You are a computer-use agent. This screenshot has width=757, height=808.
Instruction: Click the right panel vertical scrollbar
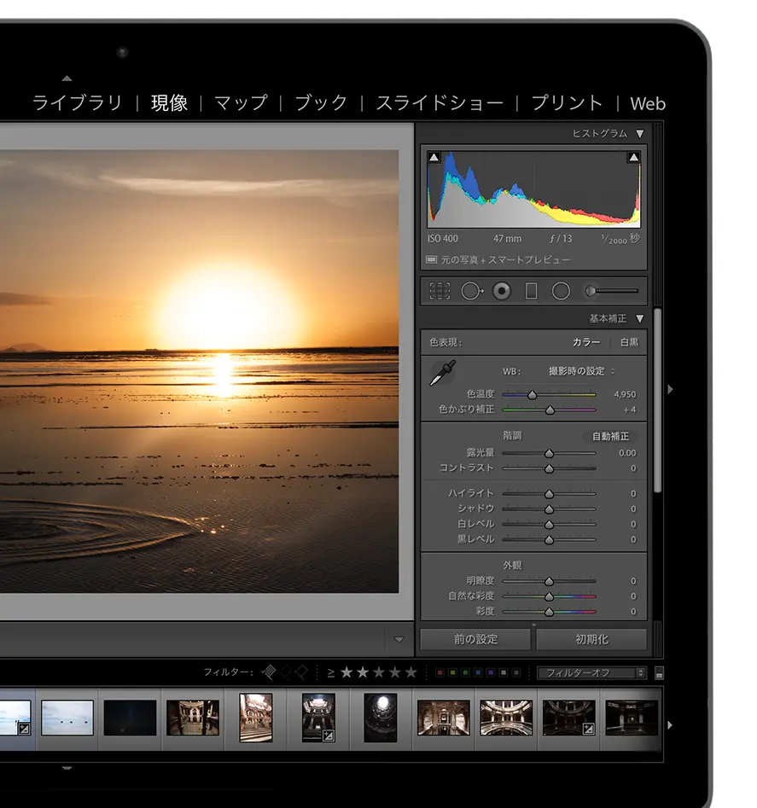pos(657,400)
